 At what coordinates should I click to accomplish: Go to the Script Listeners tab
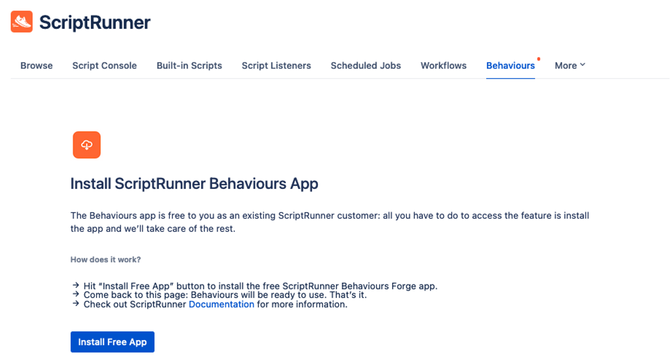coord(276,66)
